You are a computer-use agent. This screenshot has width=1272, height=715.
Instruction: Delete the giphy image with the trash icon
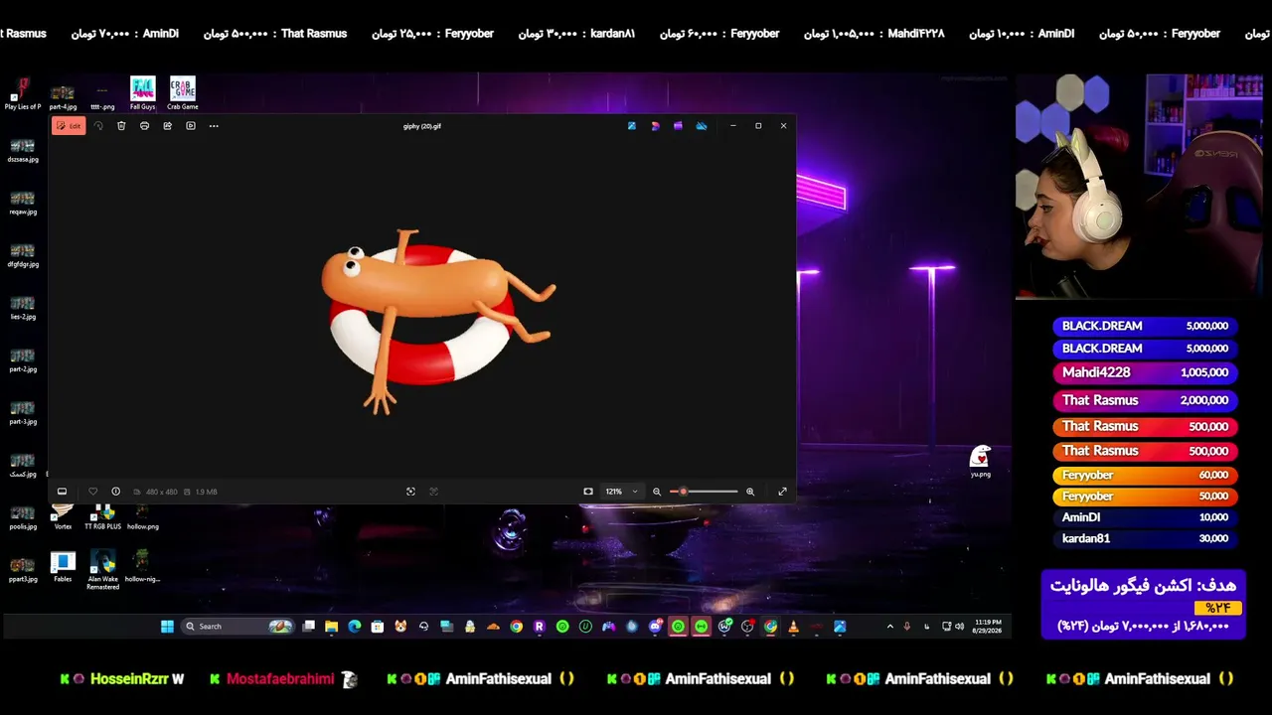coord(121,126)
